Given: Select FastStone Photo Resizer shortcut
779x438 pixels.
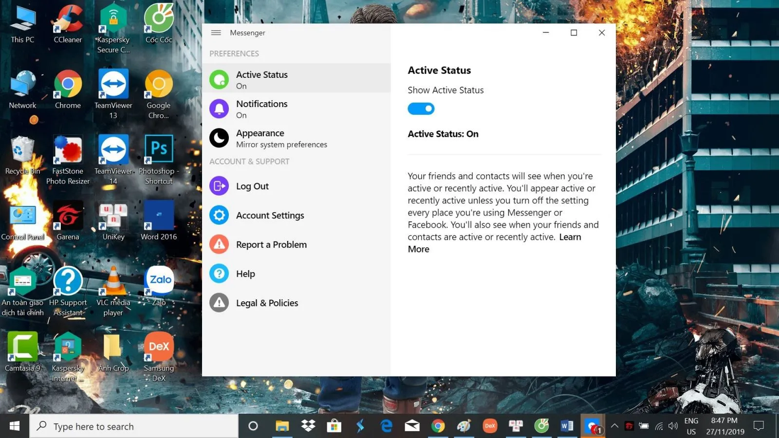Looking at the screenshot, I should 68,161.
